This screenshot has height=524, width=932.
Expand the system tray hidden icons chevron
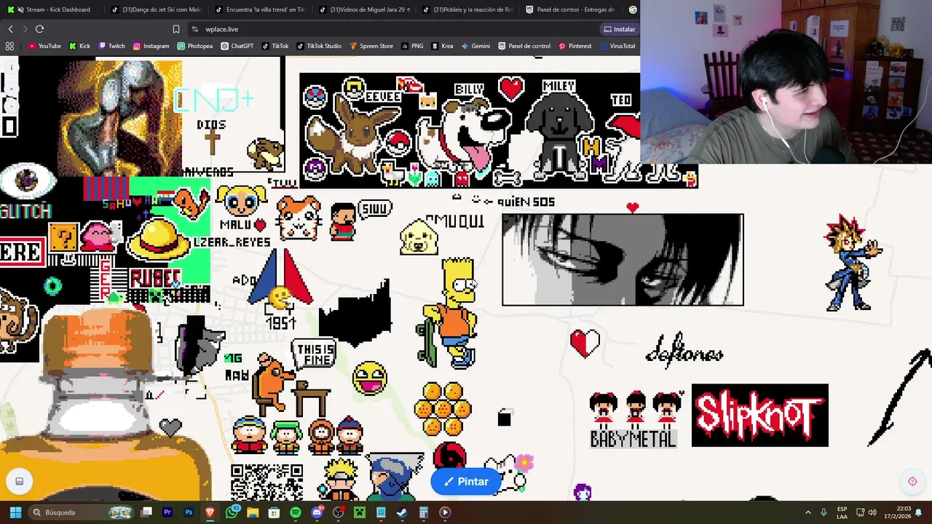click(x=807, y=512)
